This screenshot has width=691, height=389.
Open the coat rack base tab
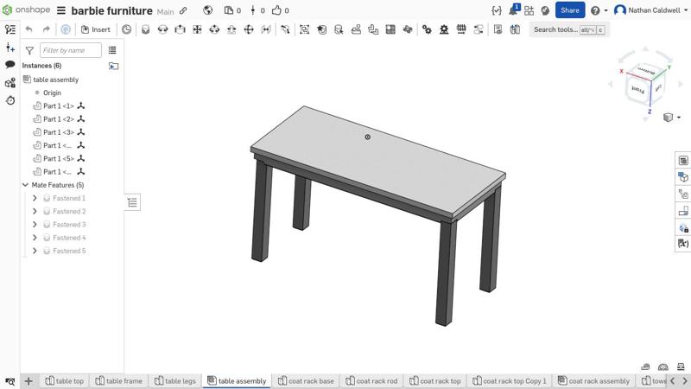point(306,380)
